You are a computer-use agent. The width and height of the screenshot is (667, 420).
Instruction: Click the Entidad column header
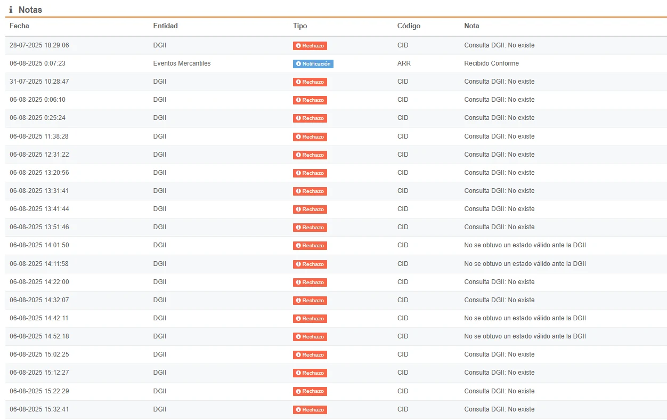point(166,26)
